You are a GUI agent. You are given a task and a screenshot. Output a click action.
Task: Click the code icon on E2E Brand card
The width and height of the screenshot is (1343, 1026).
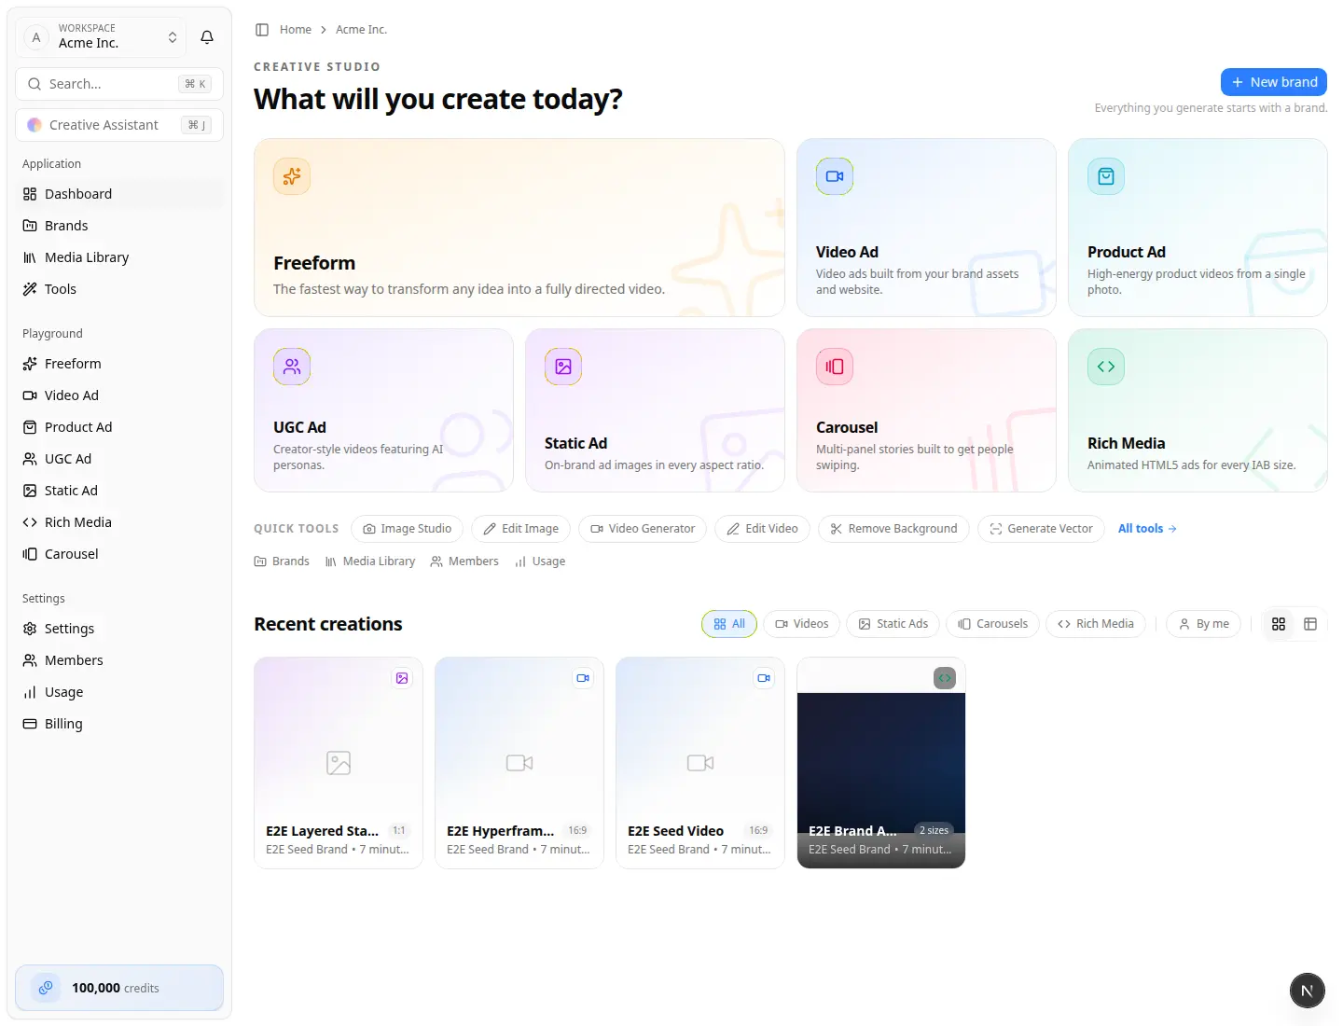pos(945,678)
